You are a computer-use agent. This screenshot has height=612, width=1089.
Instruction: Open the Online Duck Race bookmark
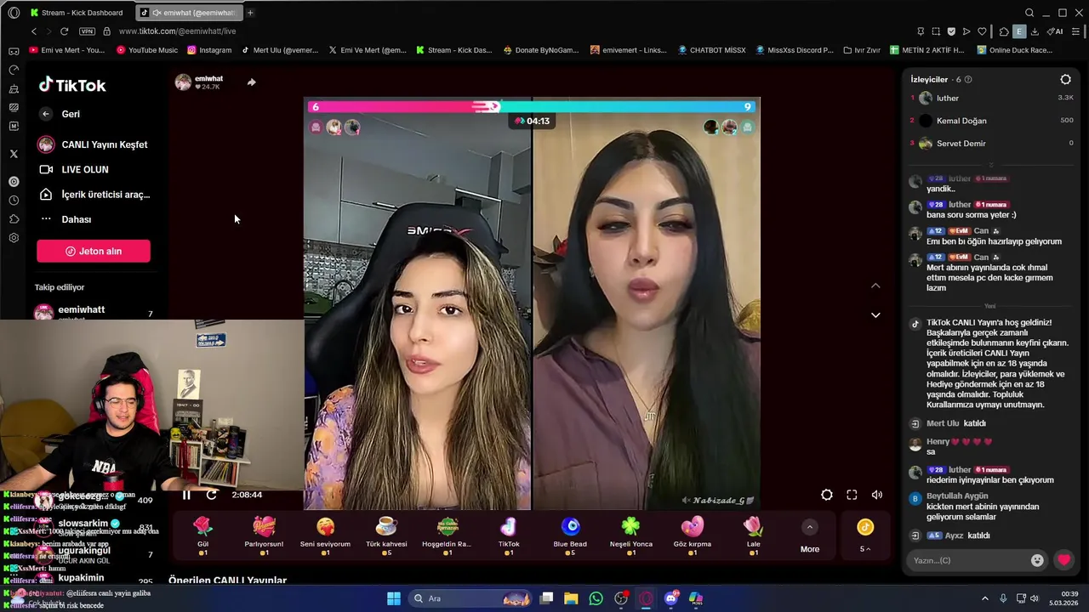click(1016, 50)
